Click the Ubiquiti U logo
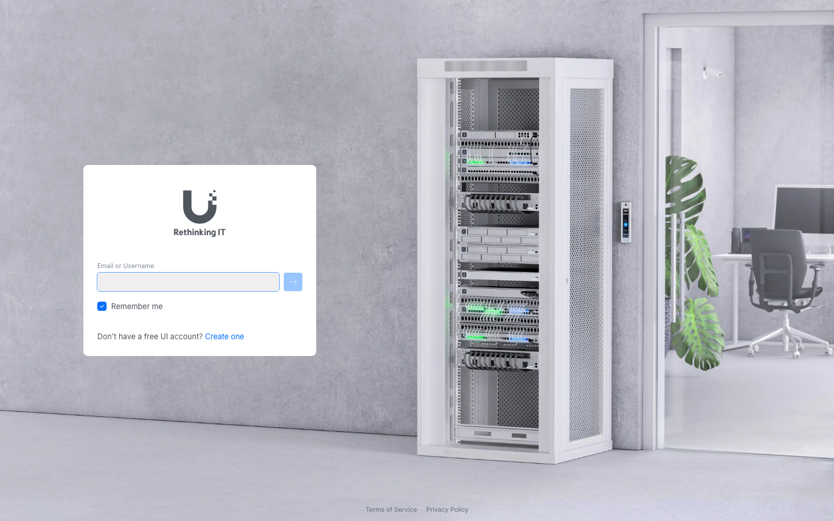834x521 pixels. coord(200,207)
